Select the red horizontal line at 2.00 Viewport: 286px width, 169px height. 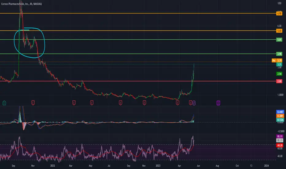(138, 81)
